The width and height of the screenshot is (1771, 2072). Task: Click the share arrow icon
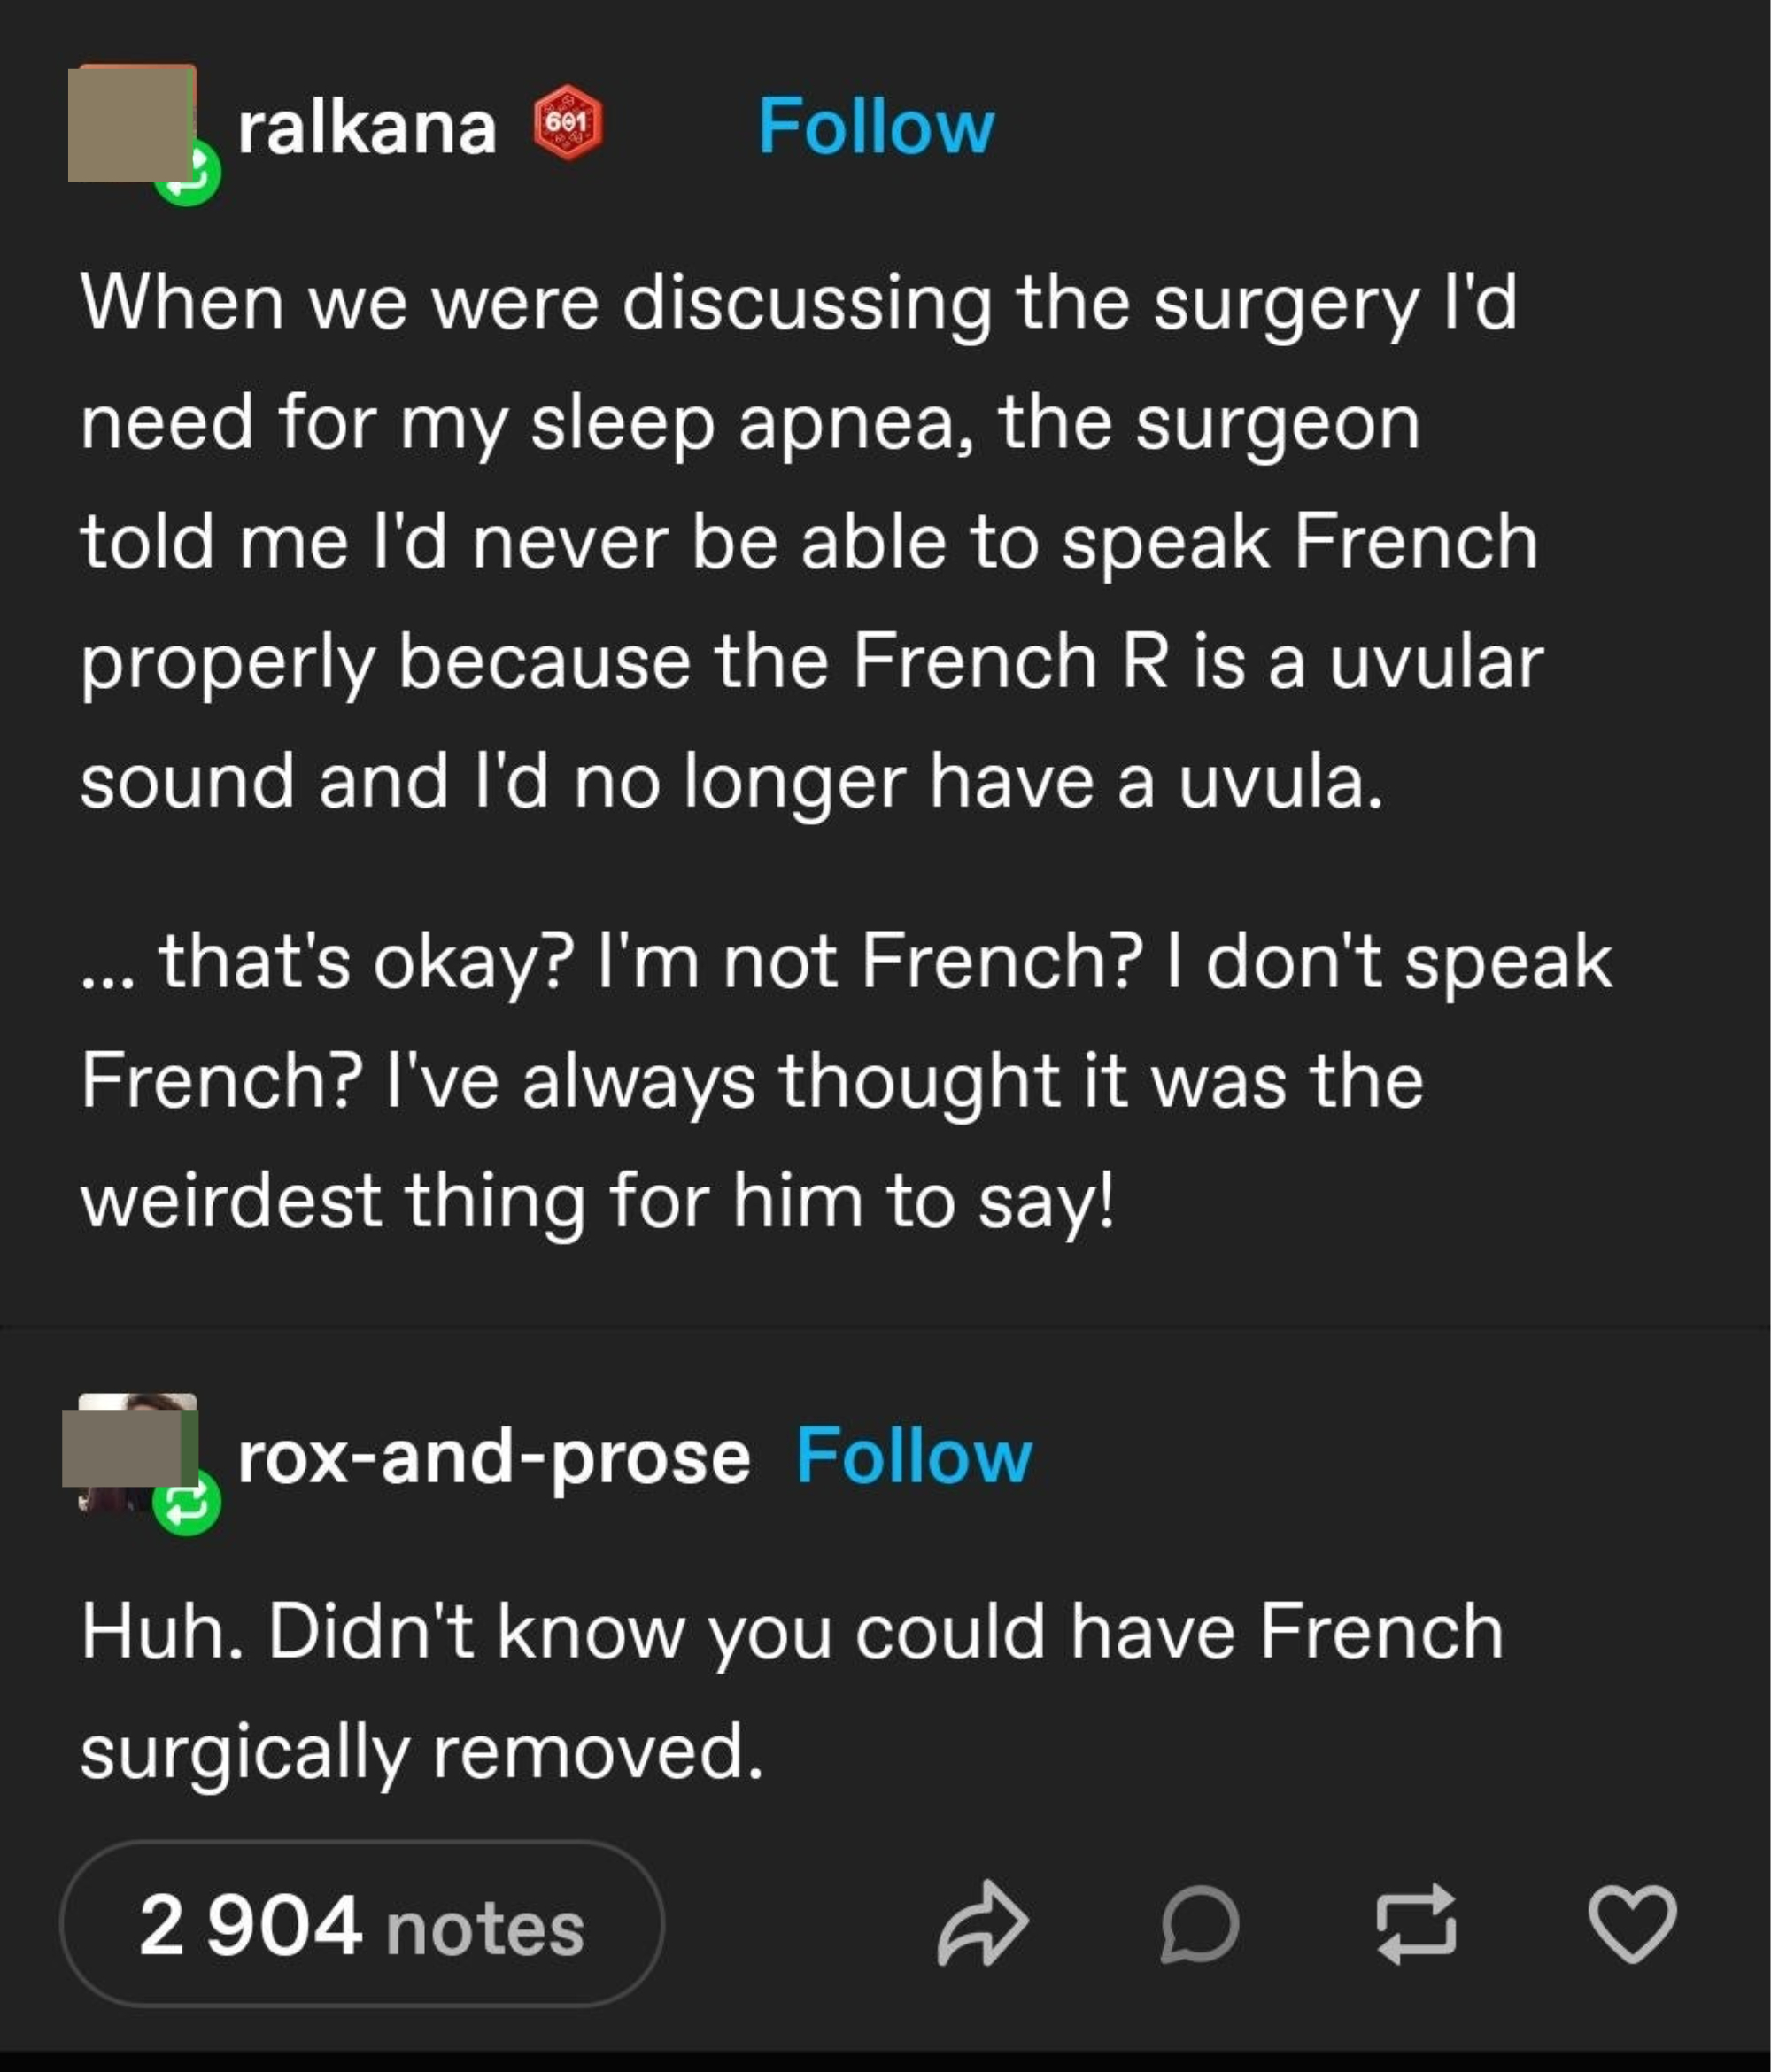982,1924
